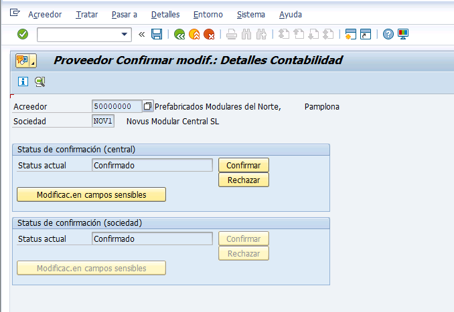Open the command field dropdown arrow

click(x=125, y=34)
